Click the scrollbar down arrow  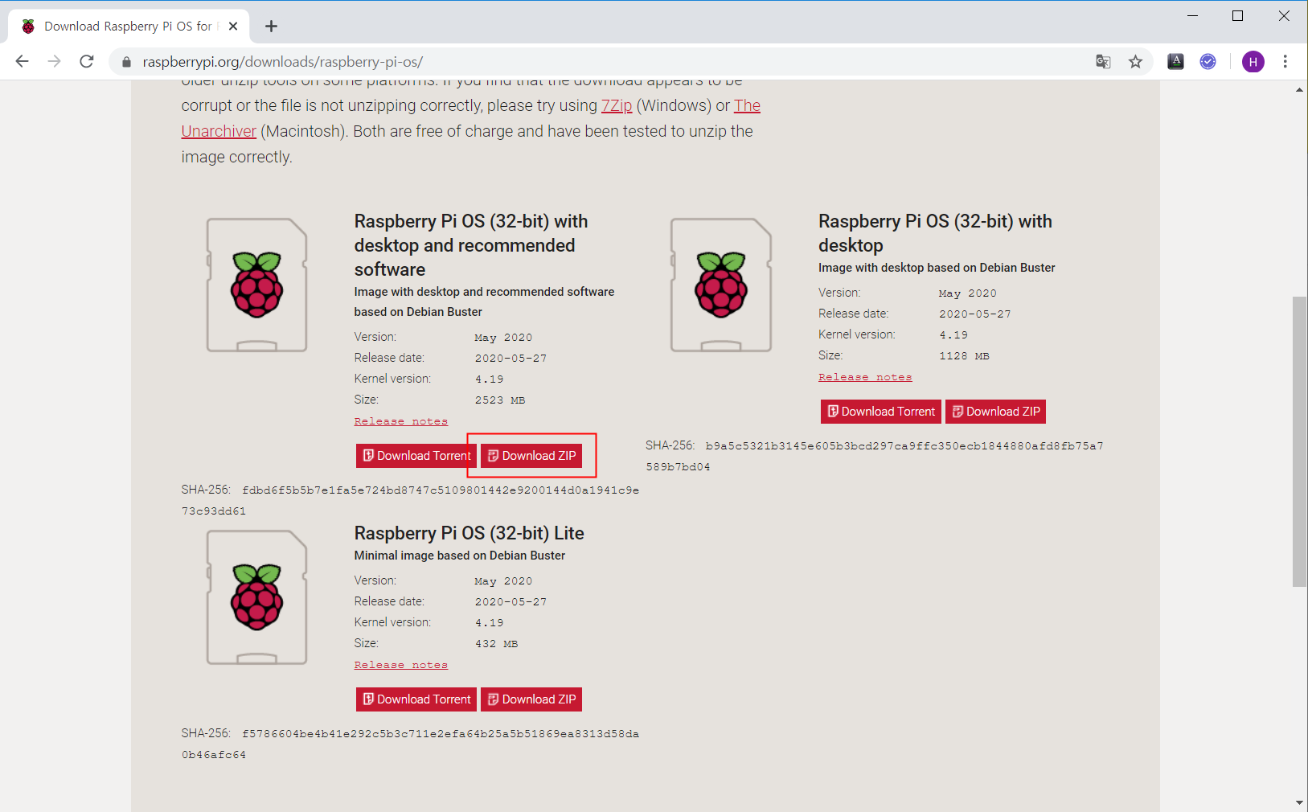point(1299,802)
